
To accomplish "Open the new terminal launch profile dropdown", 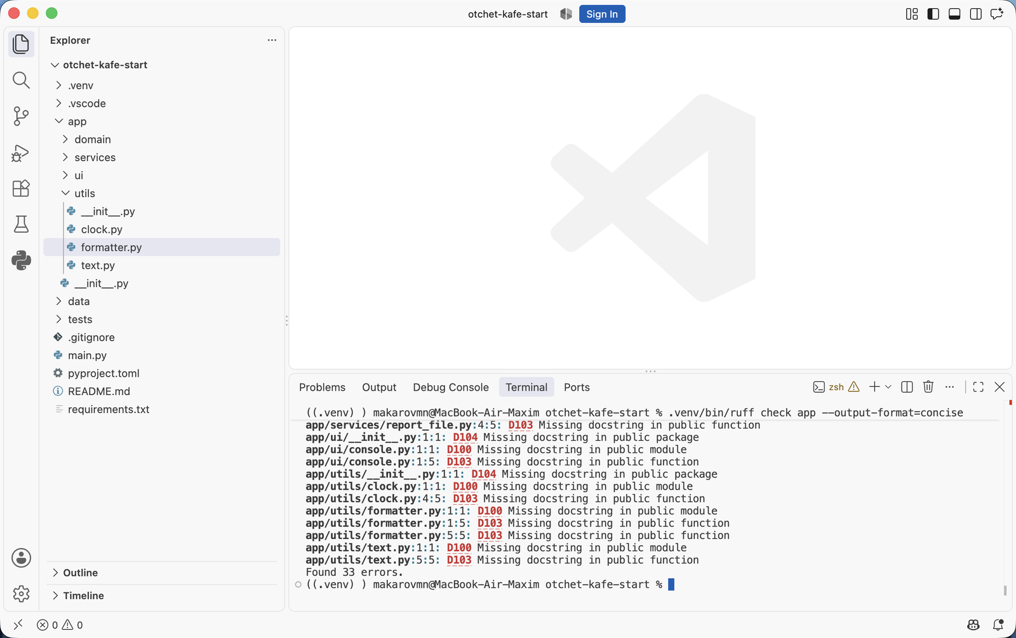I will 888,387.
